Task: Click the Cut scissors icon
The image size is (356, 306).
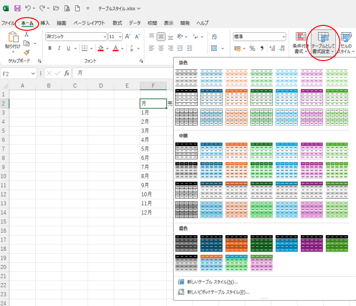Action: pyautogui.click(x=26, y=34)
